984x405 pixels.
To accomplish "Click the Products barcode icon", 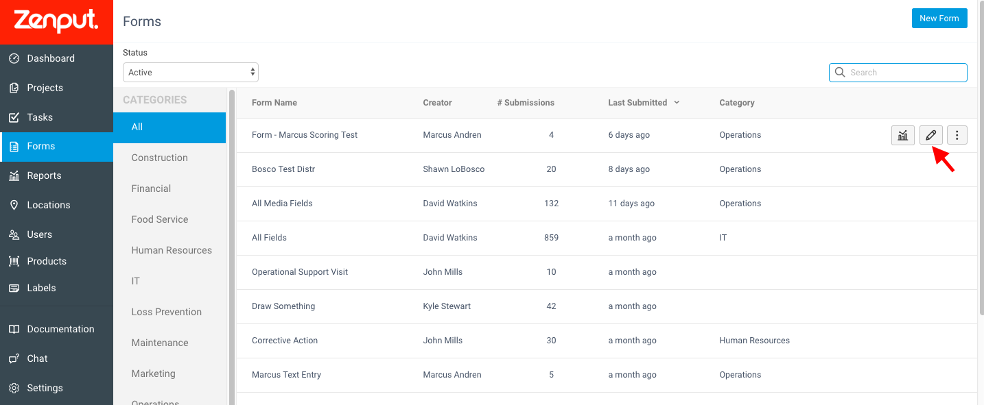I will [14, 261].
